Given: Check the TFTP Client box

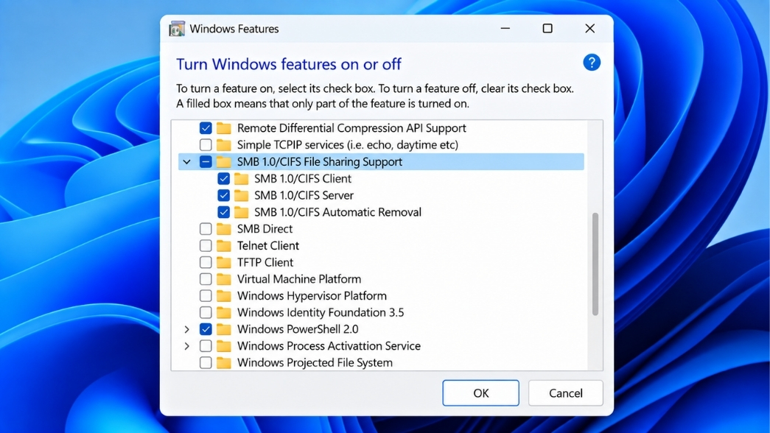Looking at the screenshot, I should click(206, 262).
